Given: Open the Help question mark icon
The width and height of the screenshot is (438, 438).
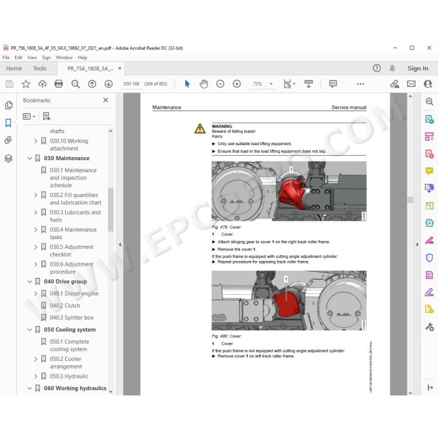Looking at the screenshot, I should (377, 68).
